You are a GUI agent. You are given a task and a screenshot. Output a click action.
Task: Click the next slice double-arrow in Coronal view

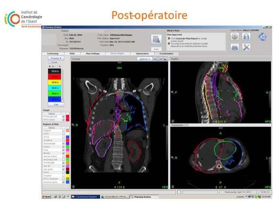[160, 59]
